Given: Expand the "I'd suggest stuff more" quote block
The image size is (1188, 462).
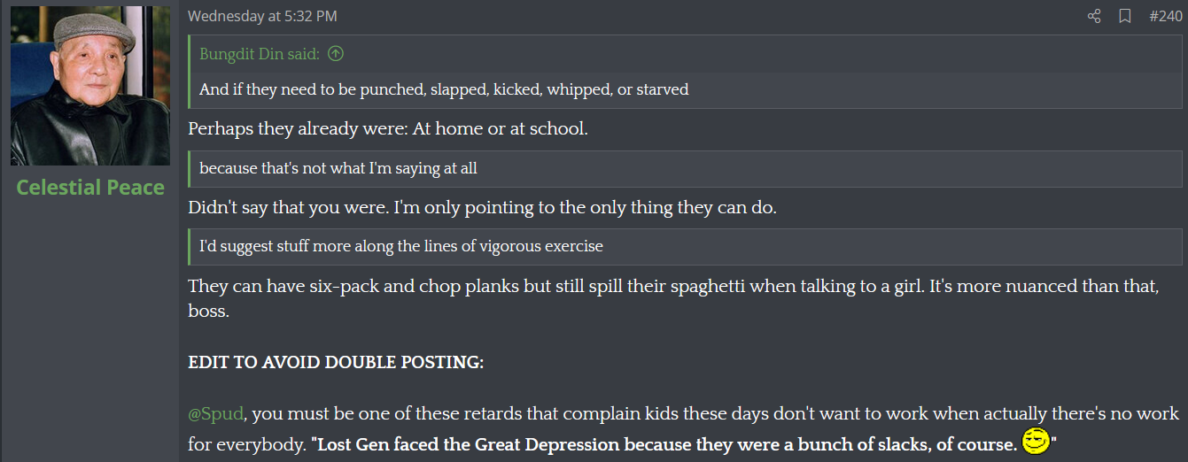Looking at the screenshot, I should [x=401, y=246].
